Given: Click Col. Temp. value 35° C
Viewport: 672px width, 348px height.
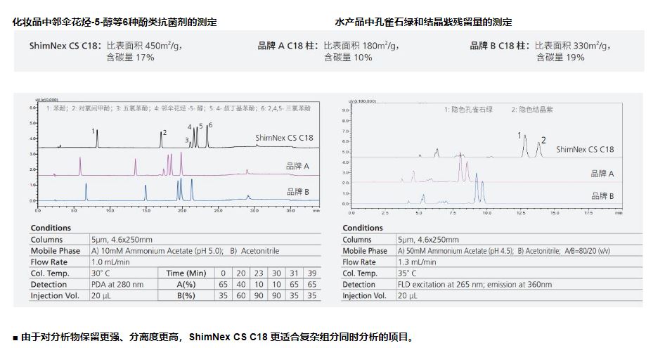Looking at the screenshot, I should tap(407, 273).
